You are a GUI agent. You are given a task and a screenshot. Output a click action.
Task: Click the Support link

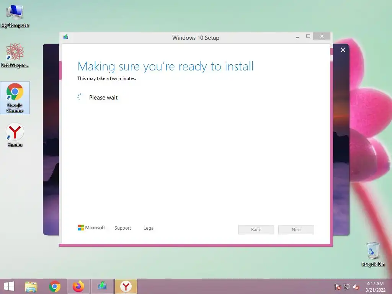coord(123,228)
